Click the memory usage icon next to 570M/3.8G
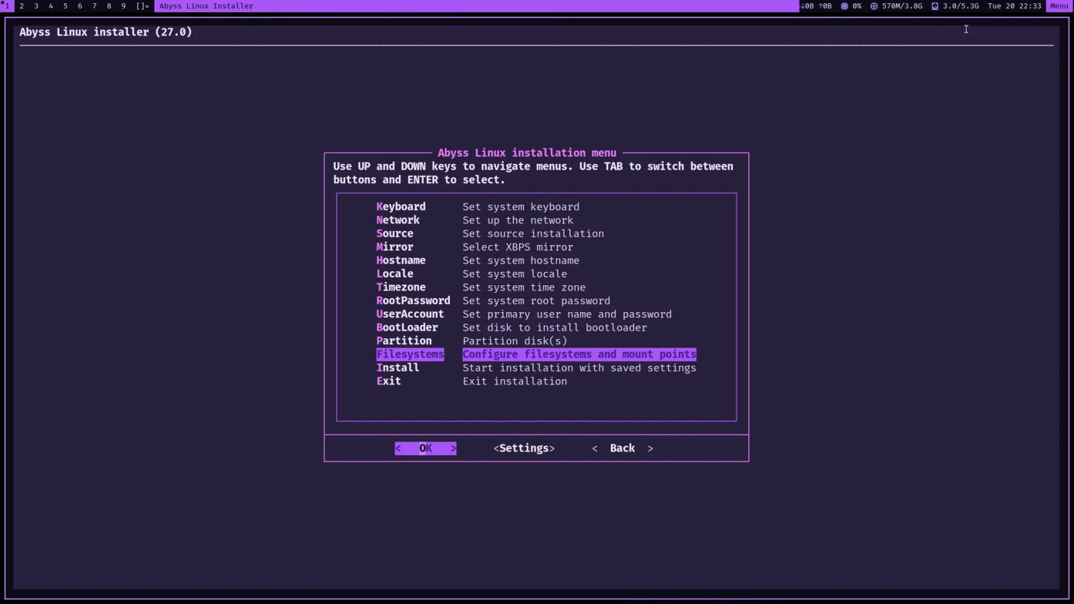The height and width of the screenshot is (604, 1074). coord(873,6)
